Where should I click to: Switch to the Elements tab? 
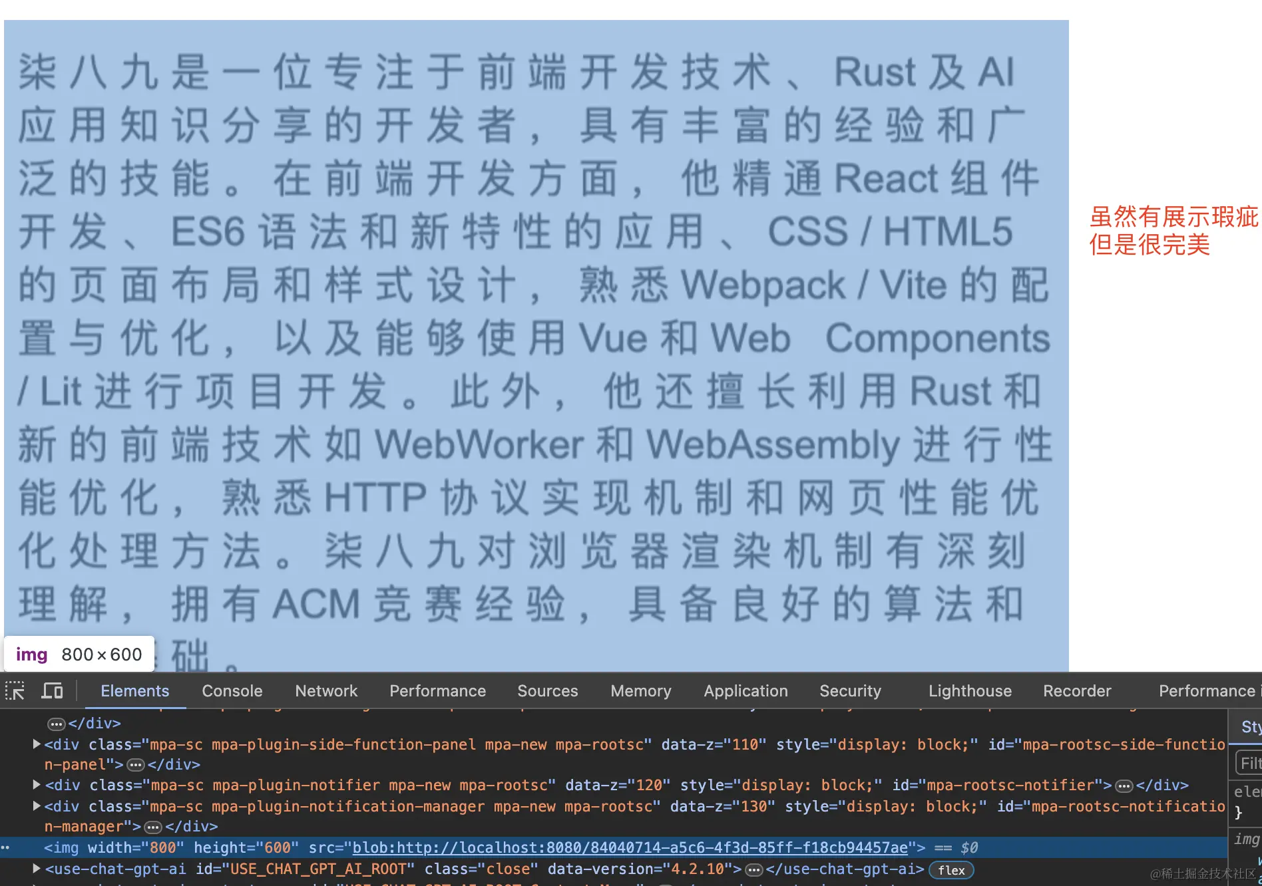pos(135,691)
